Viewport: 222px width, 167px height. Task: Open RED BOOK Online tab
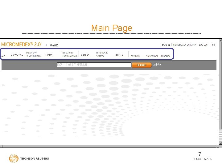[x=102, y=54]
